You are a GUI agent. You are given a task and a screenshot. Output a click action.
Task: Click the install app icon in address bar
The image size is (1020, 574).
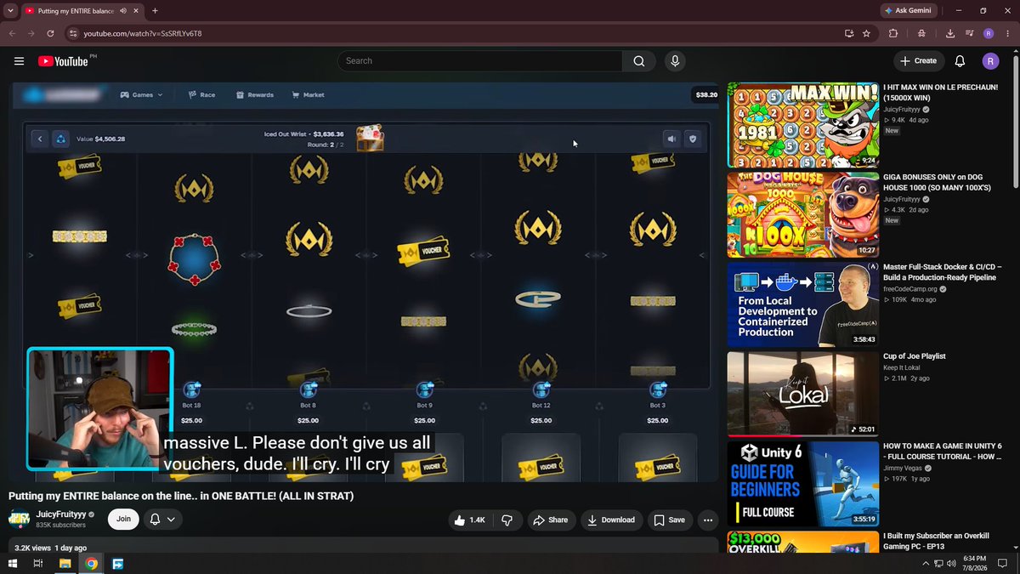849,33
